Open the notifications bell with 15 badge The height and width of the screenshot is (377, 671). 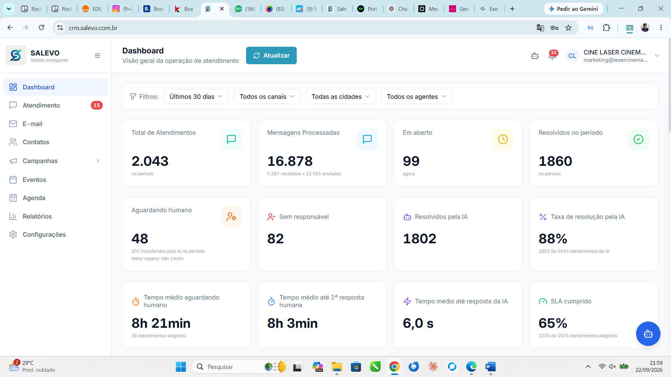coord(553,55)
